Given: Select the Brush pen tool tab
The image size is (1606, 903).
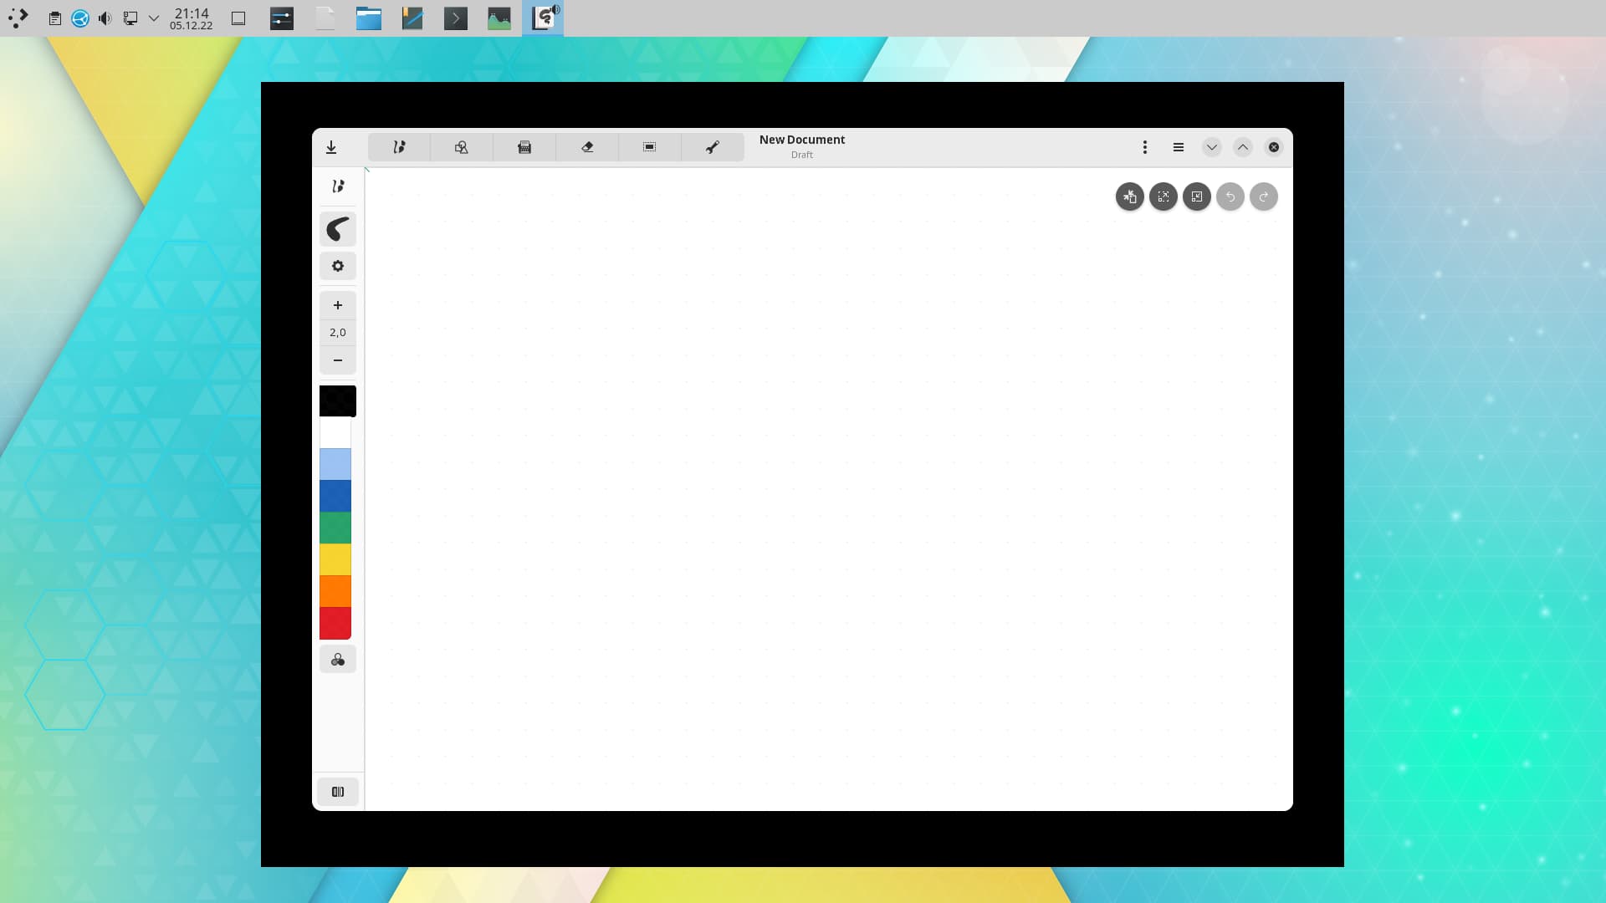Looking at the screenshot, I should [399, 147].
